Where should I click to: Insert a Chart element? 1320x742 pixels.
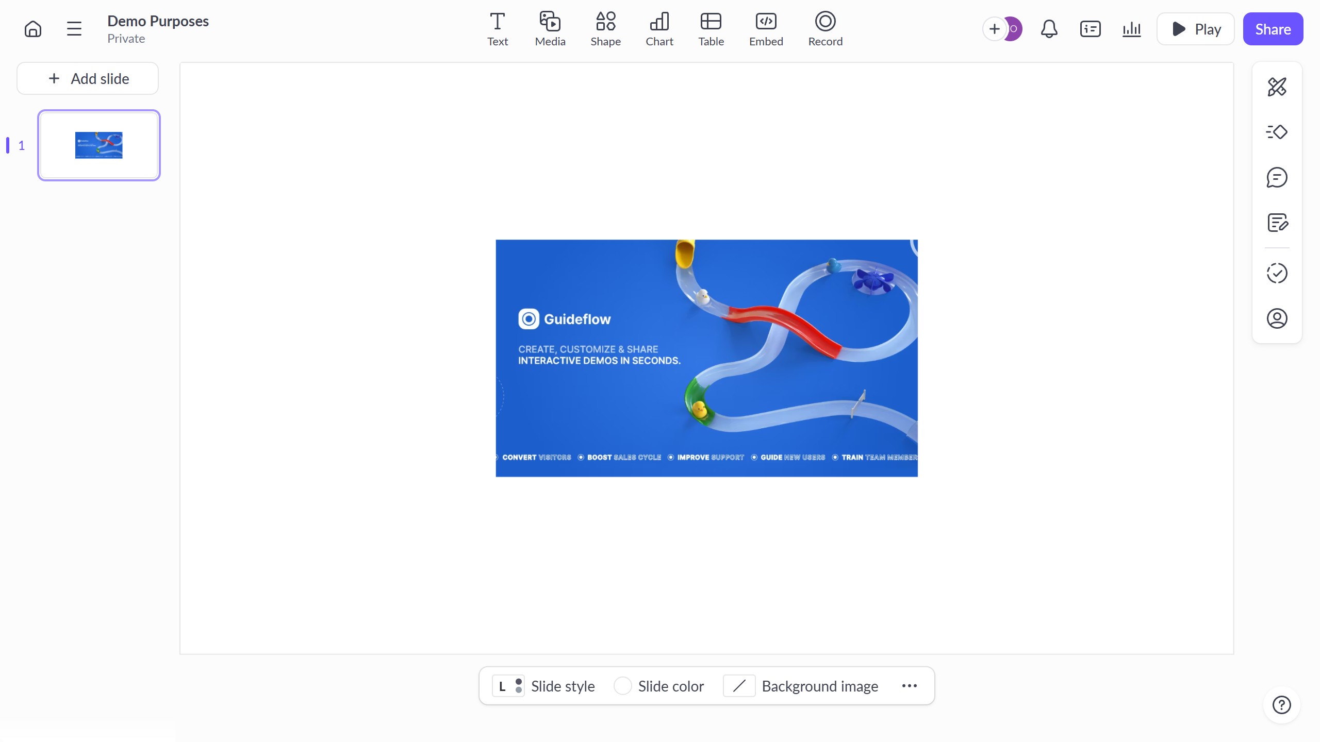point(659,29)
